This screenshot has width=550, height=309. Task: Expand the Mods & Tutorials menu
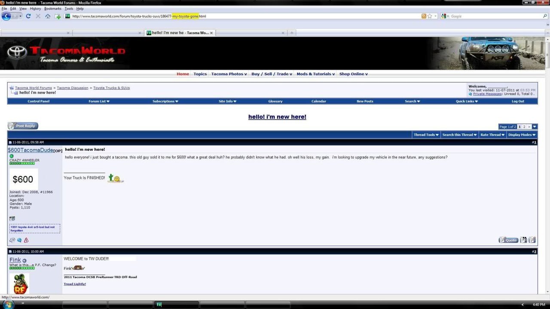click(x=315, y=74)
